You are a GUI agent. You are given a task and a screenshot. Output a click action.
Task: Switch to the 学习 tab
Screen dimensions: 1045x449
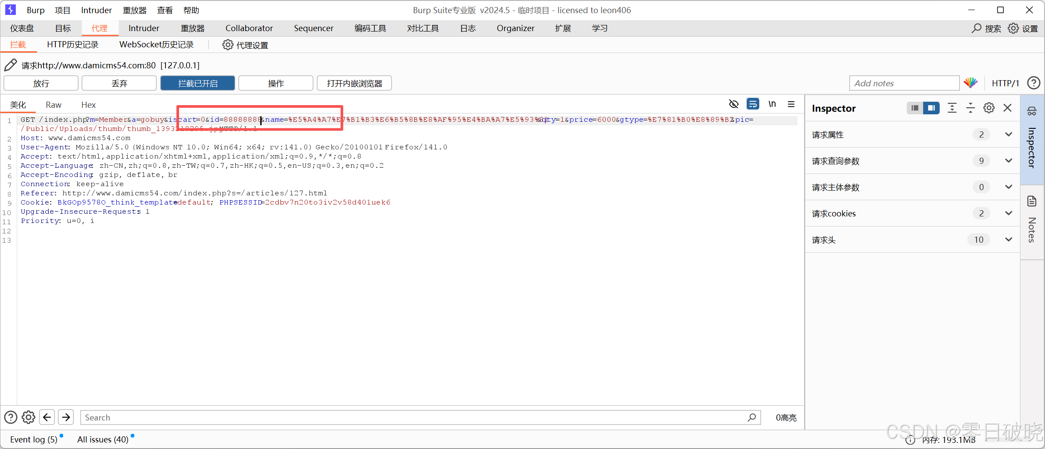pyautogui.click(x=600, y=28)
